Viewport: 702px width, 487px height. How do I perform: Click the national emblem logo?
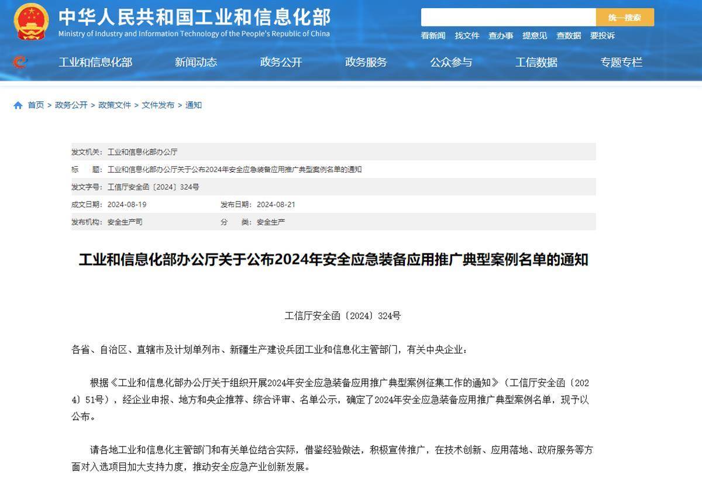tap(31, 22)
